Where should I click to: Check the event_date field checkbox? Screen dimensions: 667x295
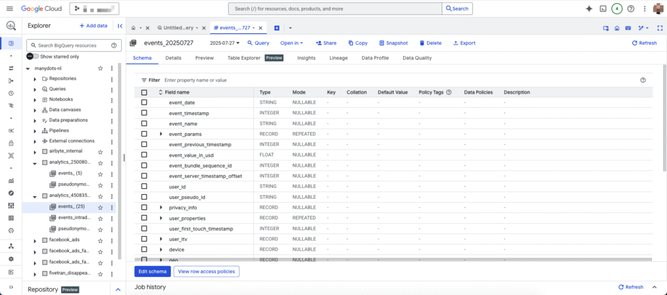144,102
